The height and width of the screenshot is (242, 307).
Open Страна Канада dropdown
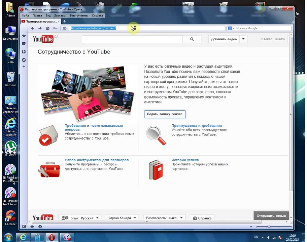click(x=122, y=218)
